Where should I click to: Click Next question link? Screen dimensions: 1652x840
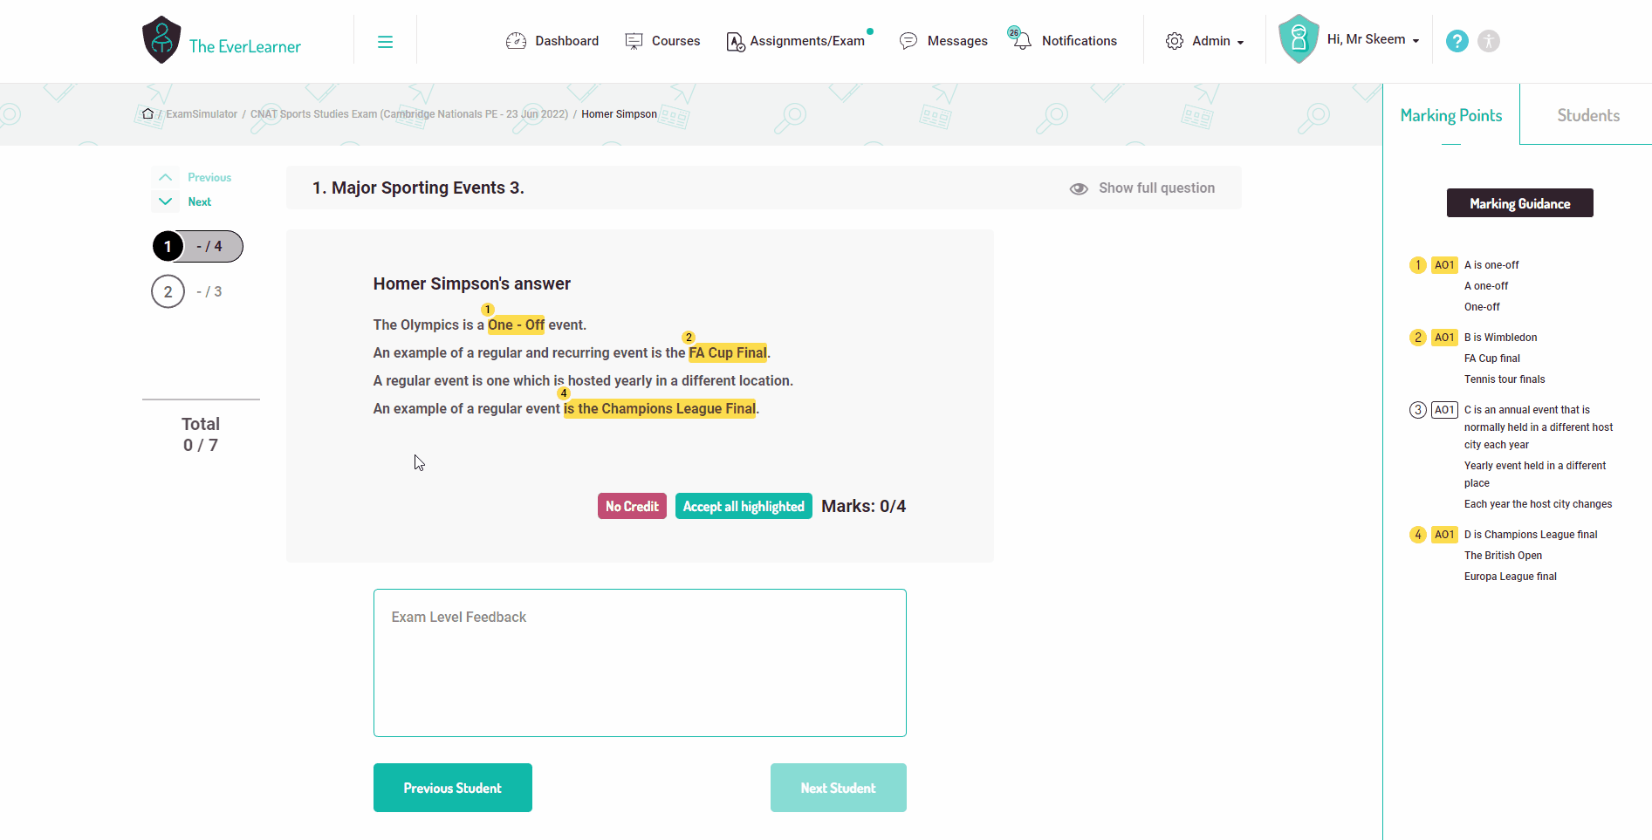point(200,201)
